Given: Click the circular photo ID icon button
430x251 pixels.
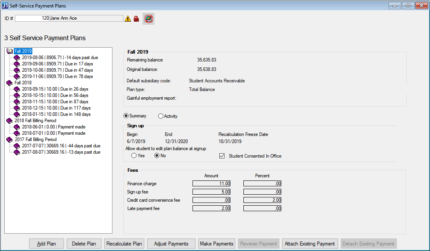Looking at the screenshot, I should [149, 19].
